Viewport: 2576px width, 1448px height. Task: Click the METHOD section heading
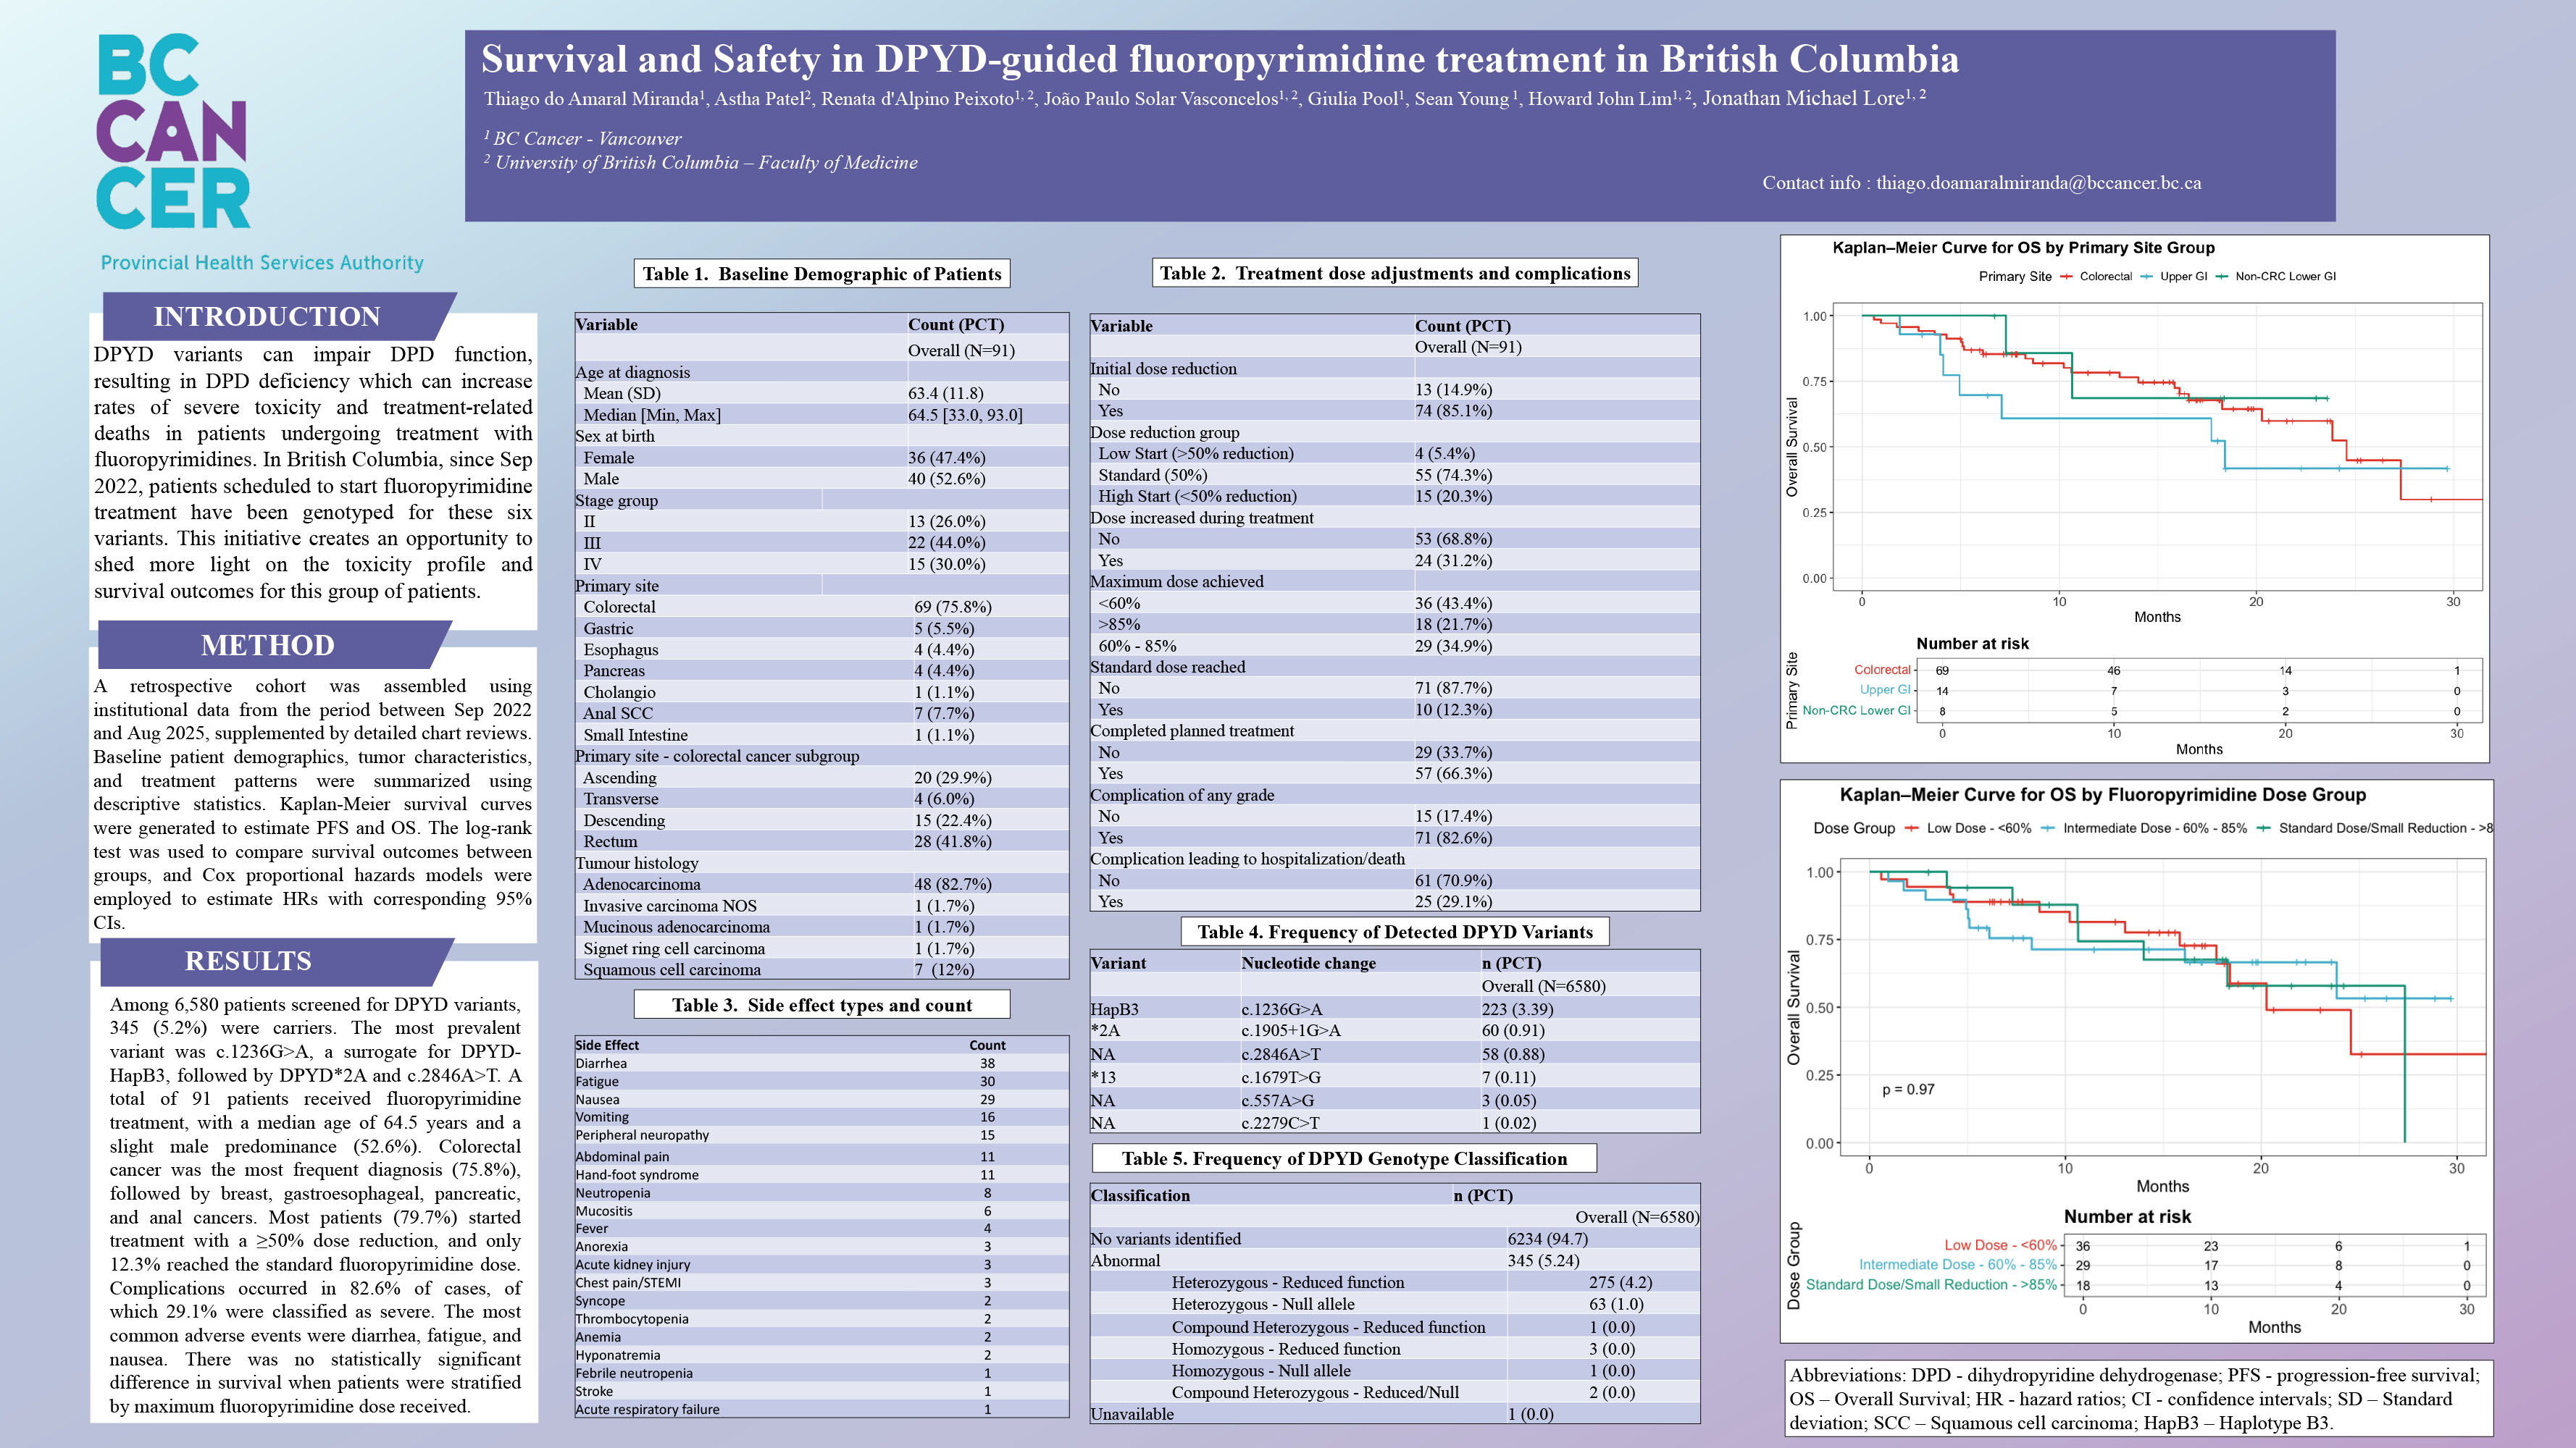[x=267, y=646]
